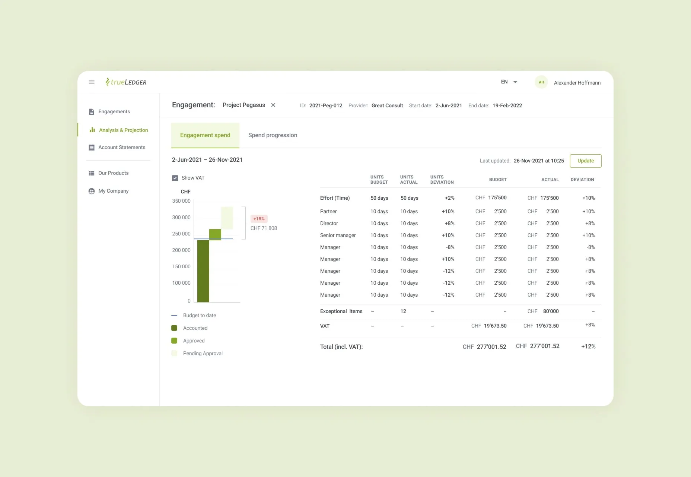The height and width of the screenshot is (477, 691).
Task: Toggle the Accounted legend swatch
Action: point(174,328)
